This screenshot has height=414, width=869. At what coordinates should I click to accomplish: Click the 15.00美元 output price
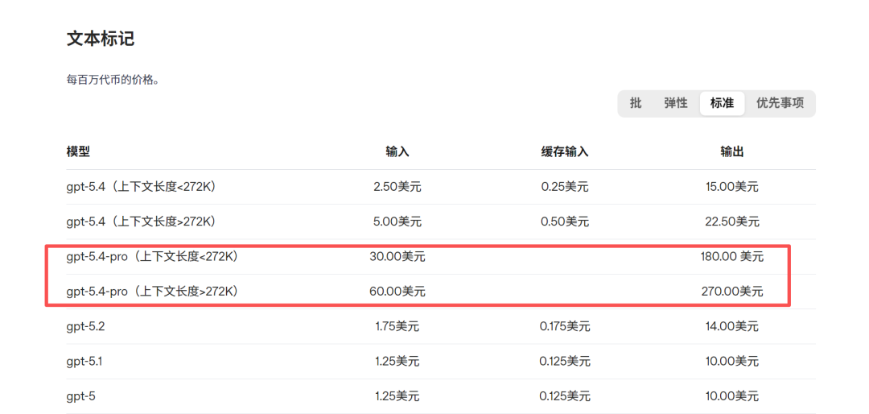[732, 187]
